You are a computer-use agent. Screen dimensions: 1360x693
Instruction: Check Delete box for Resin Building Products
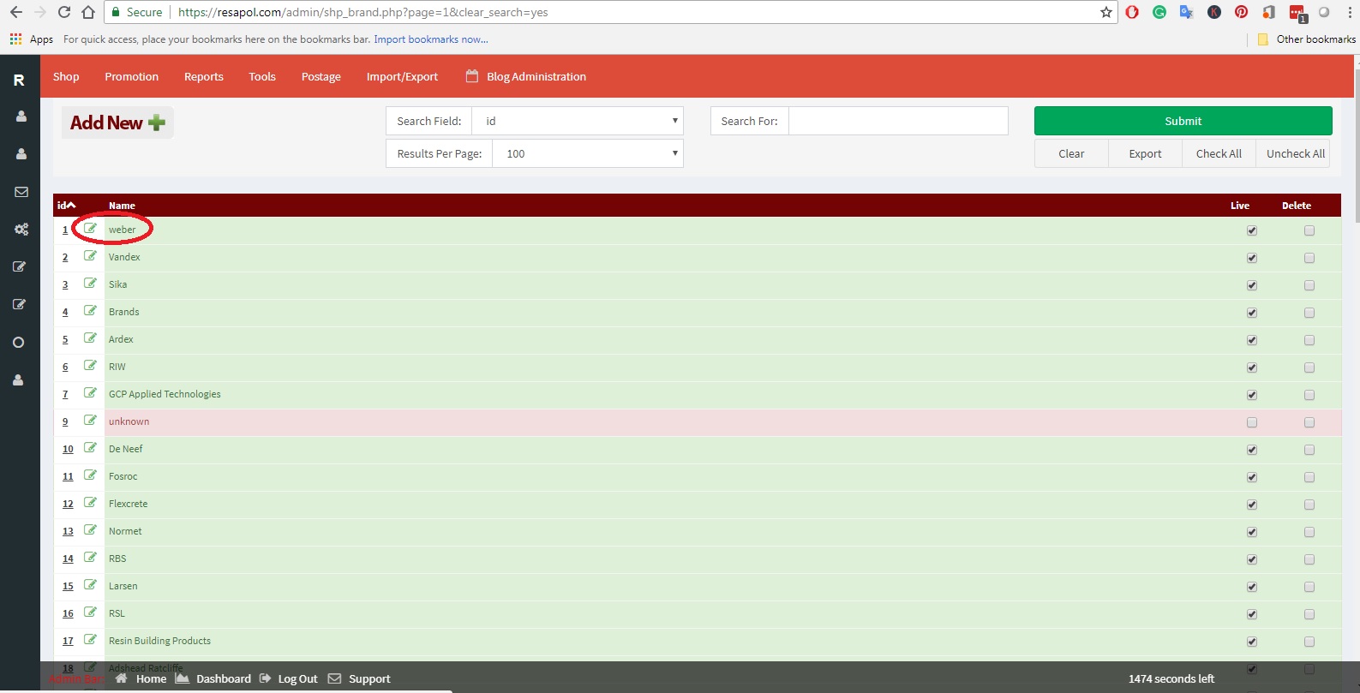pyautogui.click(x=1309, y=642)
